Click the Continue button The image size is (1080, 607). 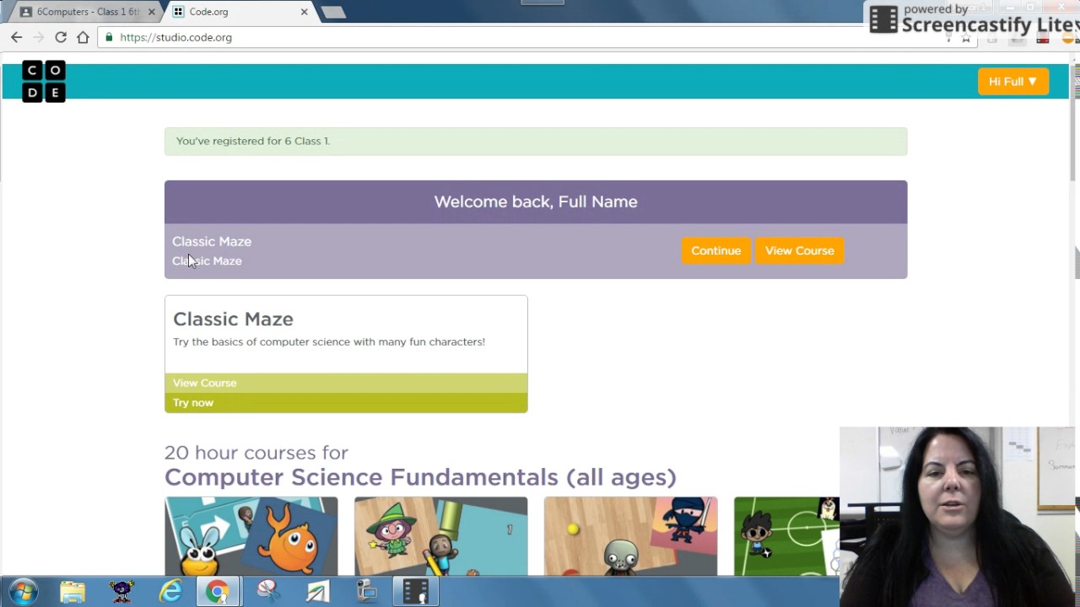715,250
